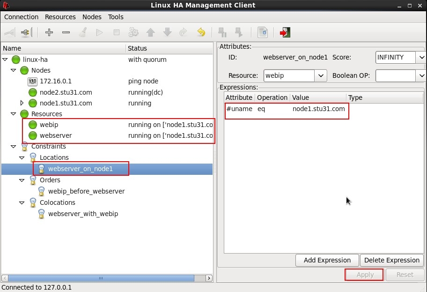The width and height of the screenshot is (427, 292).
Task: Click the horizontal scrollbar thumb in tree panel
Action: click(101, 278)
